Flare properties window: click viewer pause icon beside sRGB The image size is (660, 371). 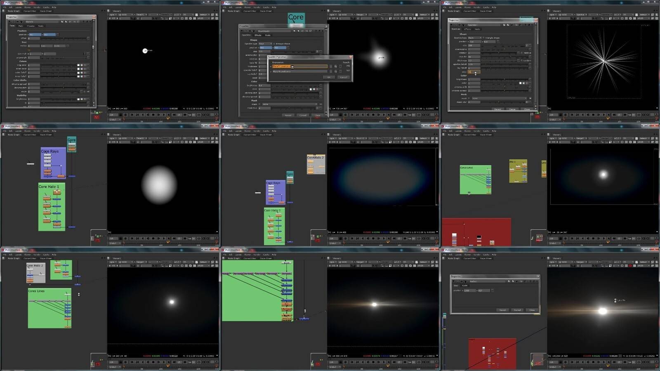pos(195,18)
